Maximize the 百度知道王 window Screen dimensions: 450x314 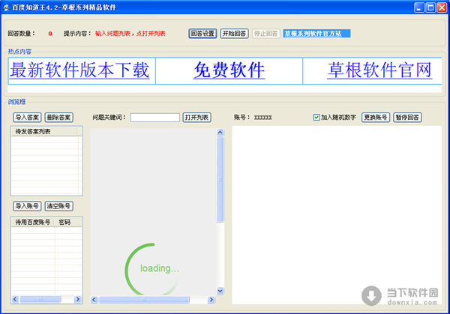430,7
